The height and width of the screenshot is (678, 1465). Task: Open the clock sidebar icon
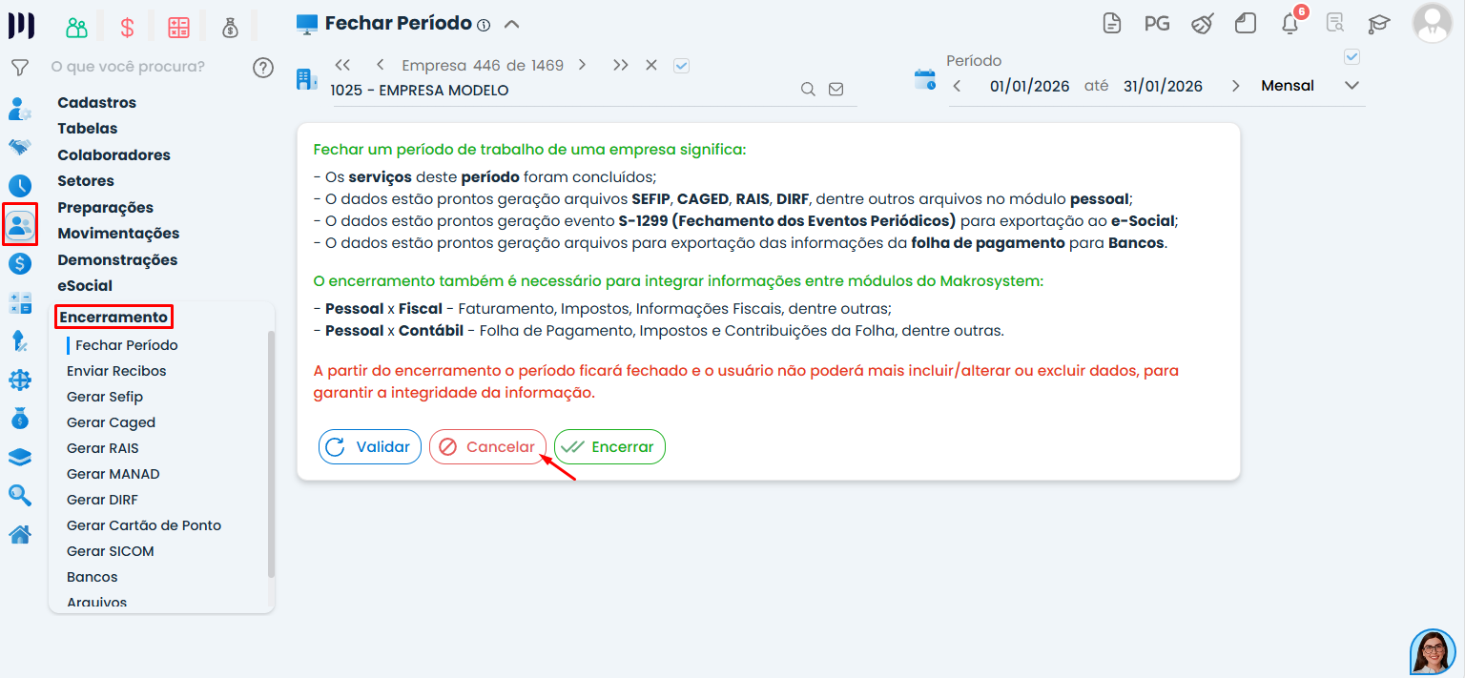20,186
